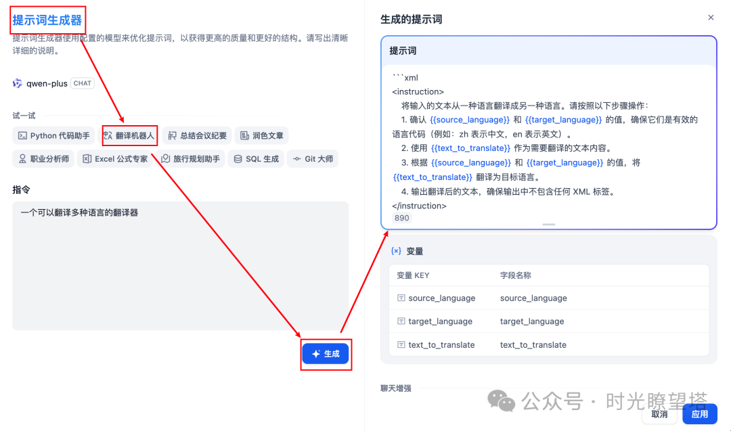Screen dimensions: 731x431
Task: Edit target_language field name cell
Action: pyautogui.click(x=533, y=321)
